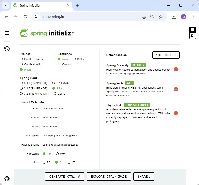Choose Java language
Image resolution: width=199 pixels, height=185 pixels.
[63, 59]
